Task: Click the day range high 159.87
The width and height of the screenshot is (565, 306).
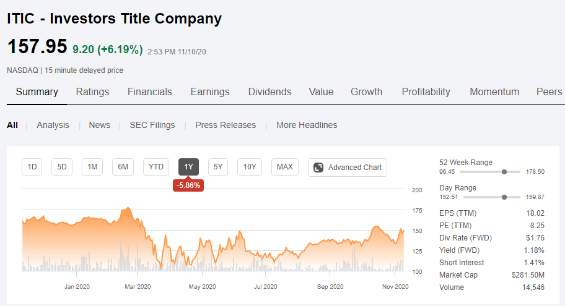Action: 535,197
